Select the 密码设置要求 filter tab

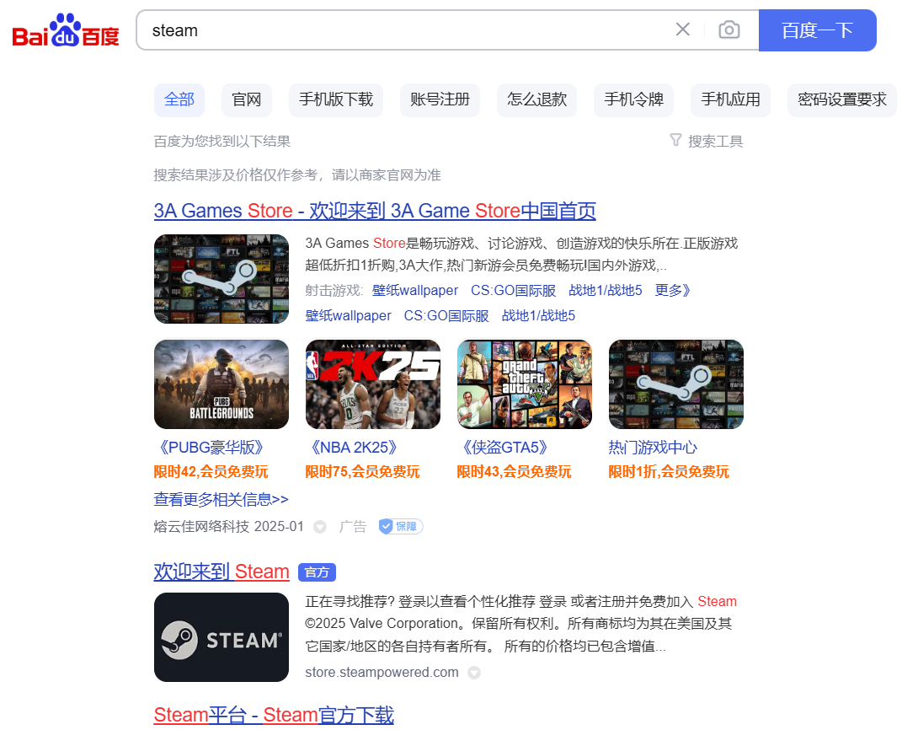click(x=842, y=99)
